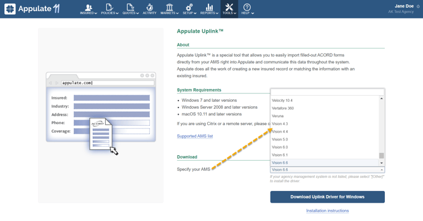This screenshot has width=423, height=221.
Task: Click the Jane Doe user name
Action: [x=404, y=6]
